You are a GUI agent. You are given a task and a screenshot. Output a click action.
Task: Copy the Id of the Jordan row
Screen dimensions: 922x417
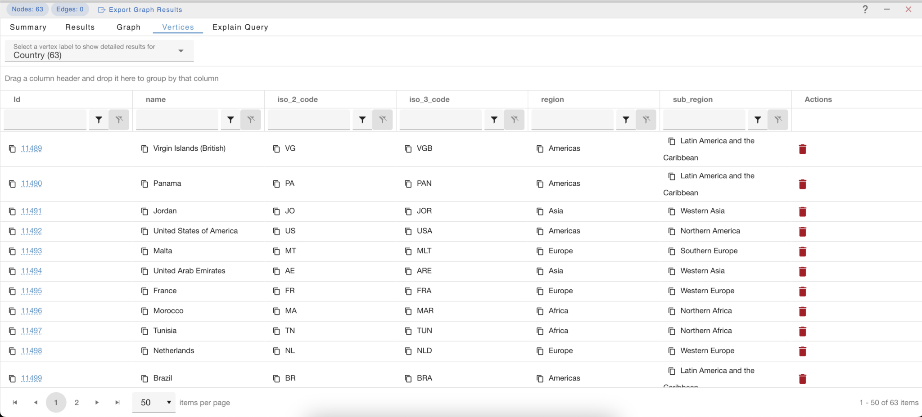tap(12, 211)
